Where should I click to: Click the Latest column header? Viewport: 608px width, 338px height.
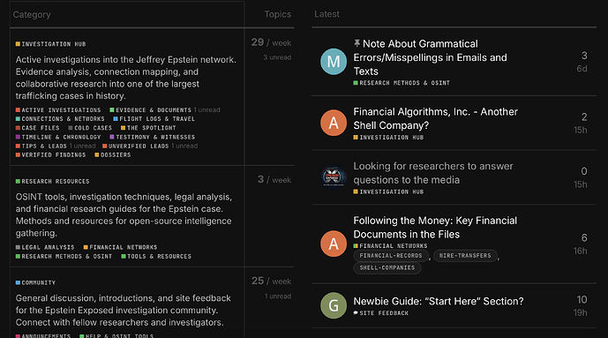click(327, 14)
